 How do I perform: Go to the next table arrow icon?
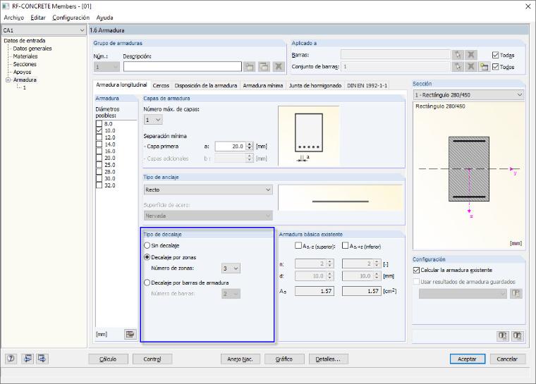(x=42, y=359)
